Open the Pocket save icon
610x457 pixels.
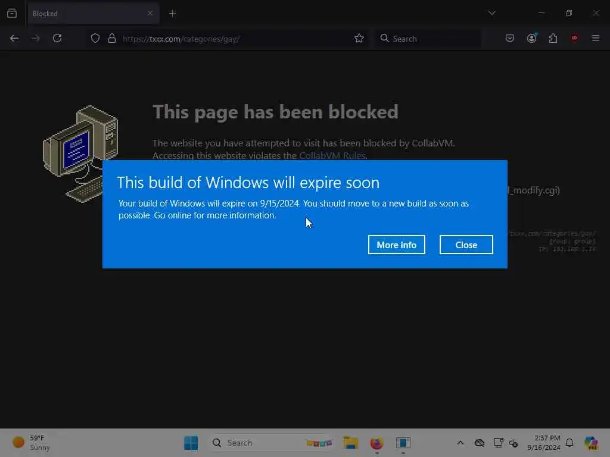510,39
